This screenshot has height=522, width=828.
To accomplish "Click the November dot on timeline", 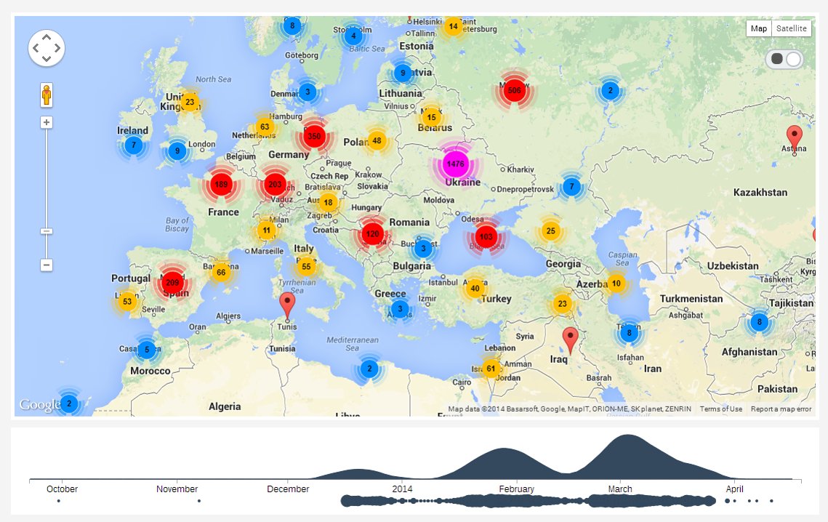I will pyautogui.click(x=199, y=500).
